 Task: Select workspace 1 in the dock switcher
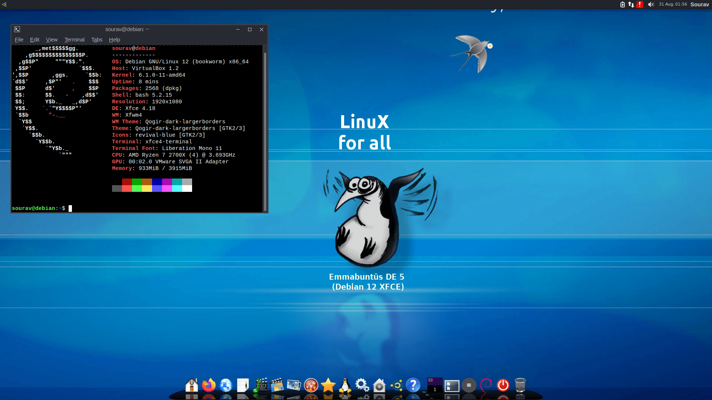tap(435, 385)
